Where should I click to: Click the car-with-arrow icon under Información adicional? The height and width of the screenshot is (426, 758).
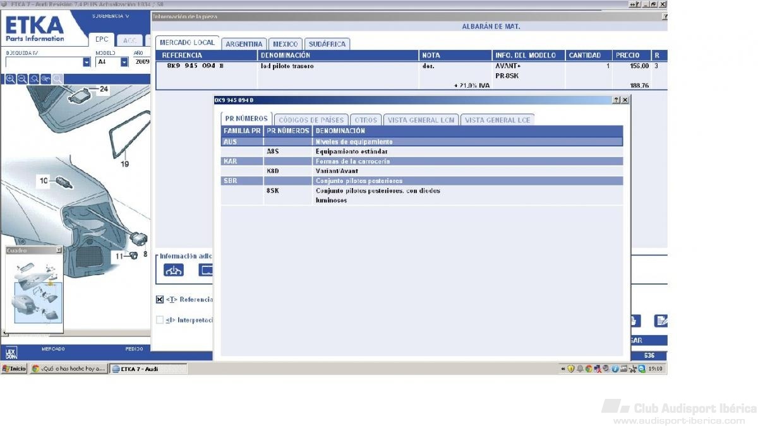pos(174,269)
